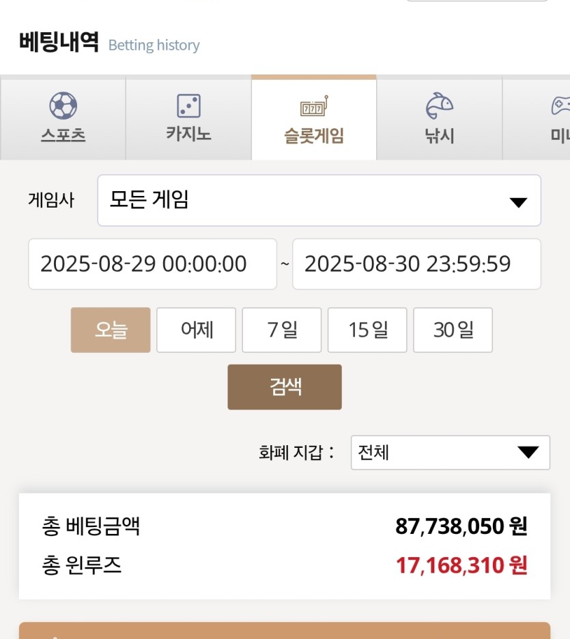Open the 화폐 지갑 전체 dropdown
Image resolution: width=570 pixels, height=639 pixels.
point(451,453)
